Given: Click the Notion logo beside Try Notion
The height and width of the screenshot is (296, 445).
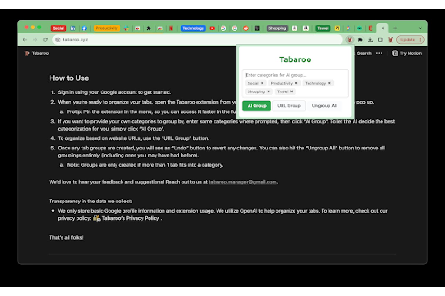Looking at the screenshot, I should pyautogui.click(x=395, y=53).
